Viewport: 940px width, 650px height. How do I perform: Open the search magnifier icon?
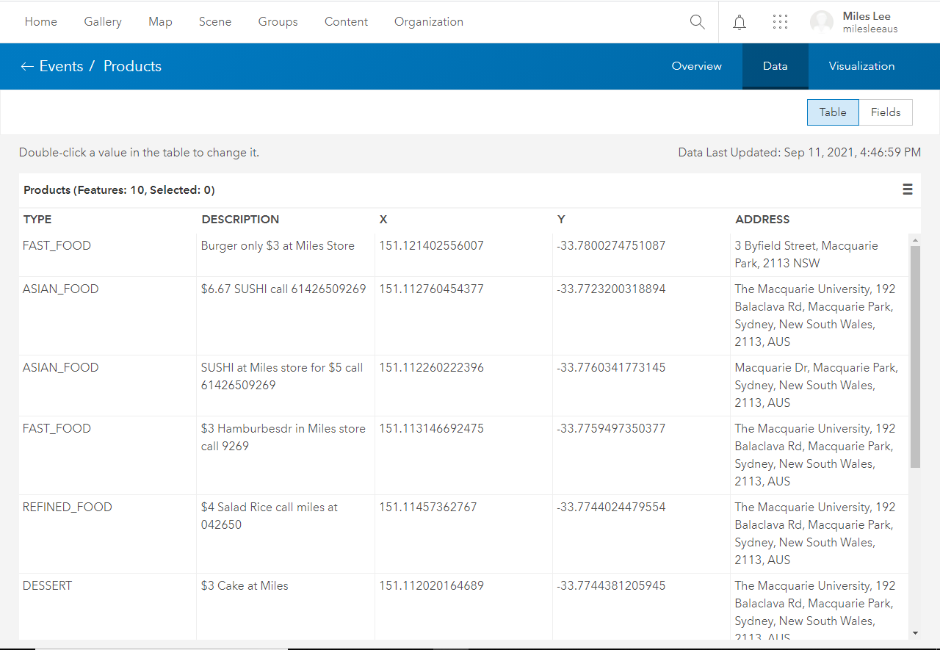tap(697, 22)
